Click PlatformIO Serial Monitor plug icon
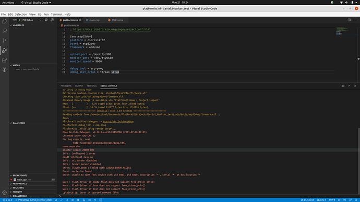360x202 pixels. click(95, 200)
